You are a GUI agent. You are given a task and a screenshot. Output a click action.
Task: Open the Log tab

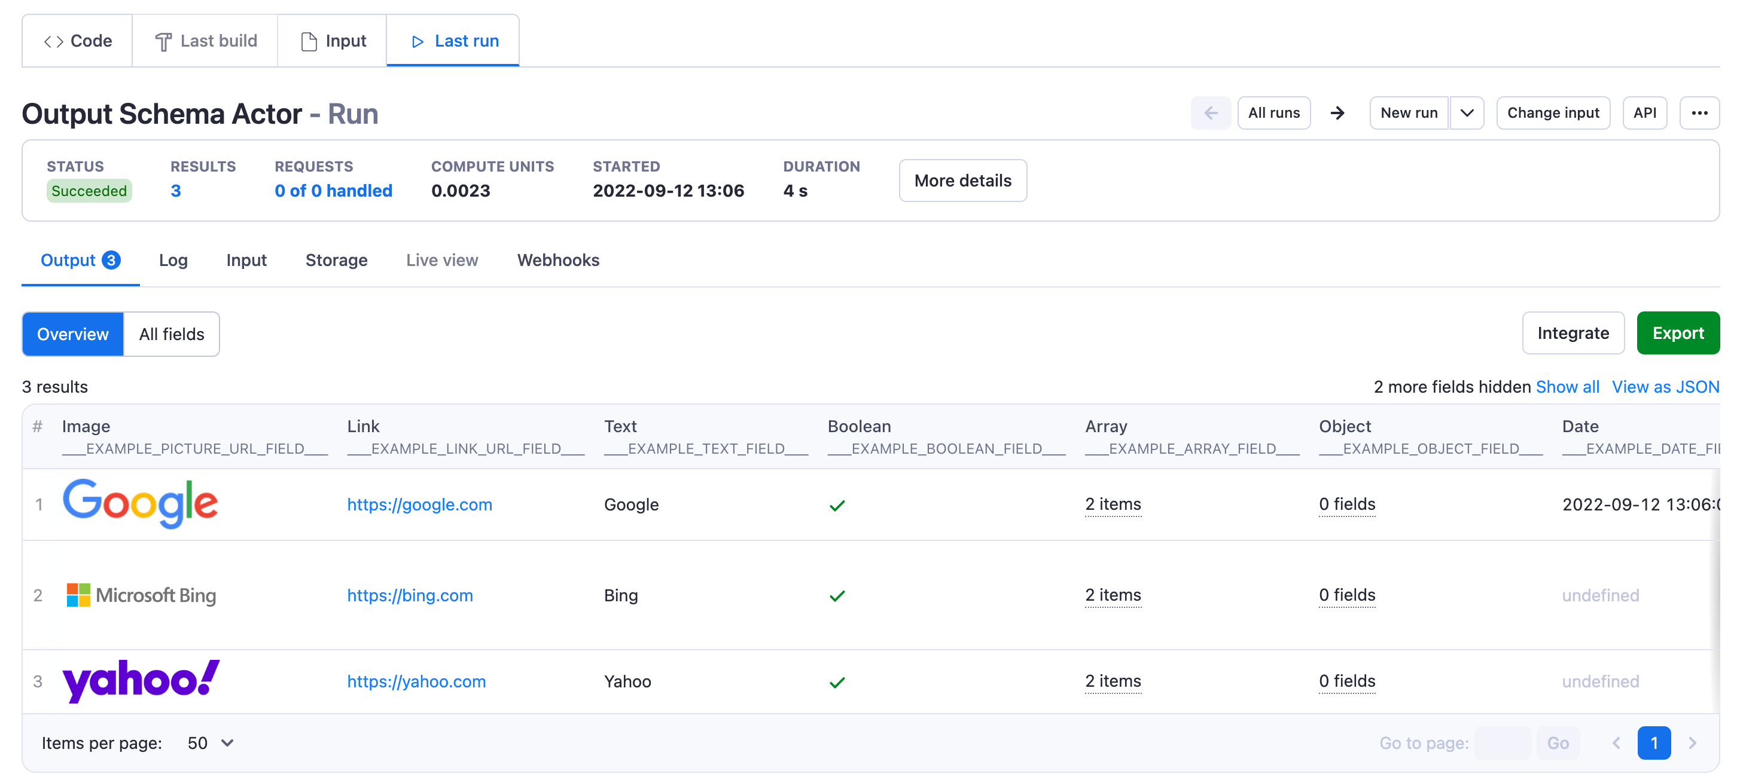173,261
